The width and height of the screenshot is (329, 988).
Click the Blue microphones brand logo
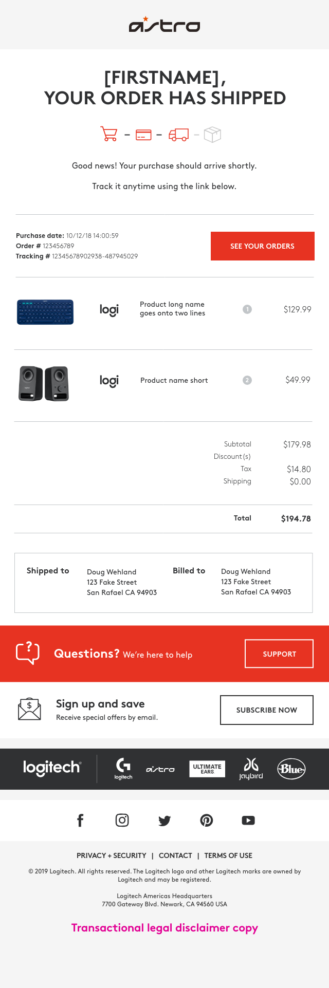point(291,769)
